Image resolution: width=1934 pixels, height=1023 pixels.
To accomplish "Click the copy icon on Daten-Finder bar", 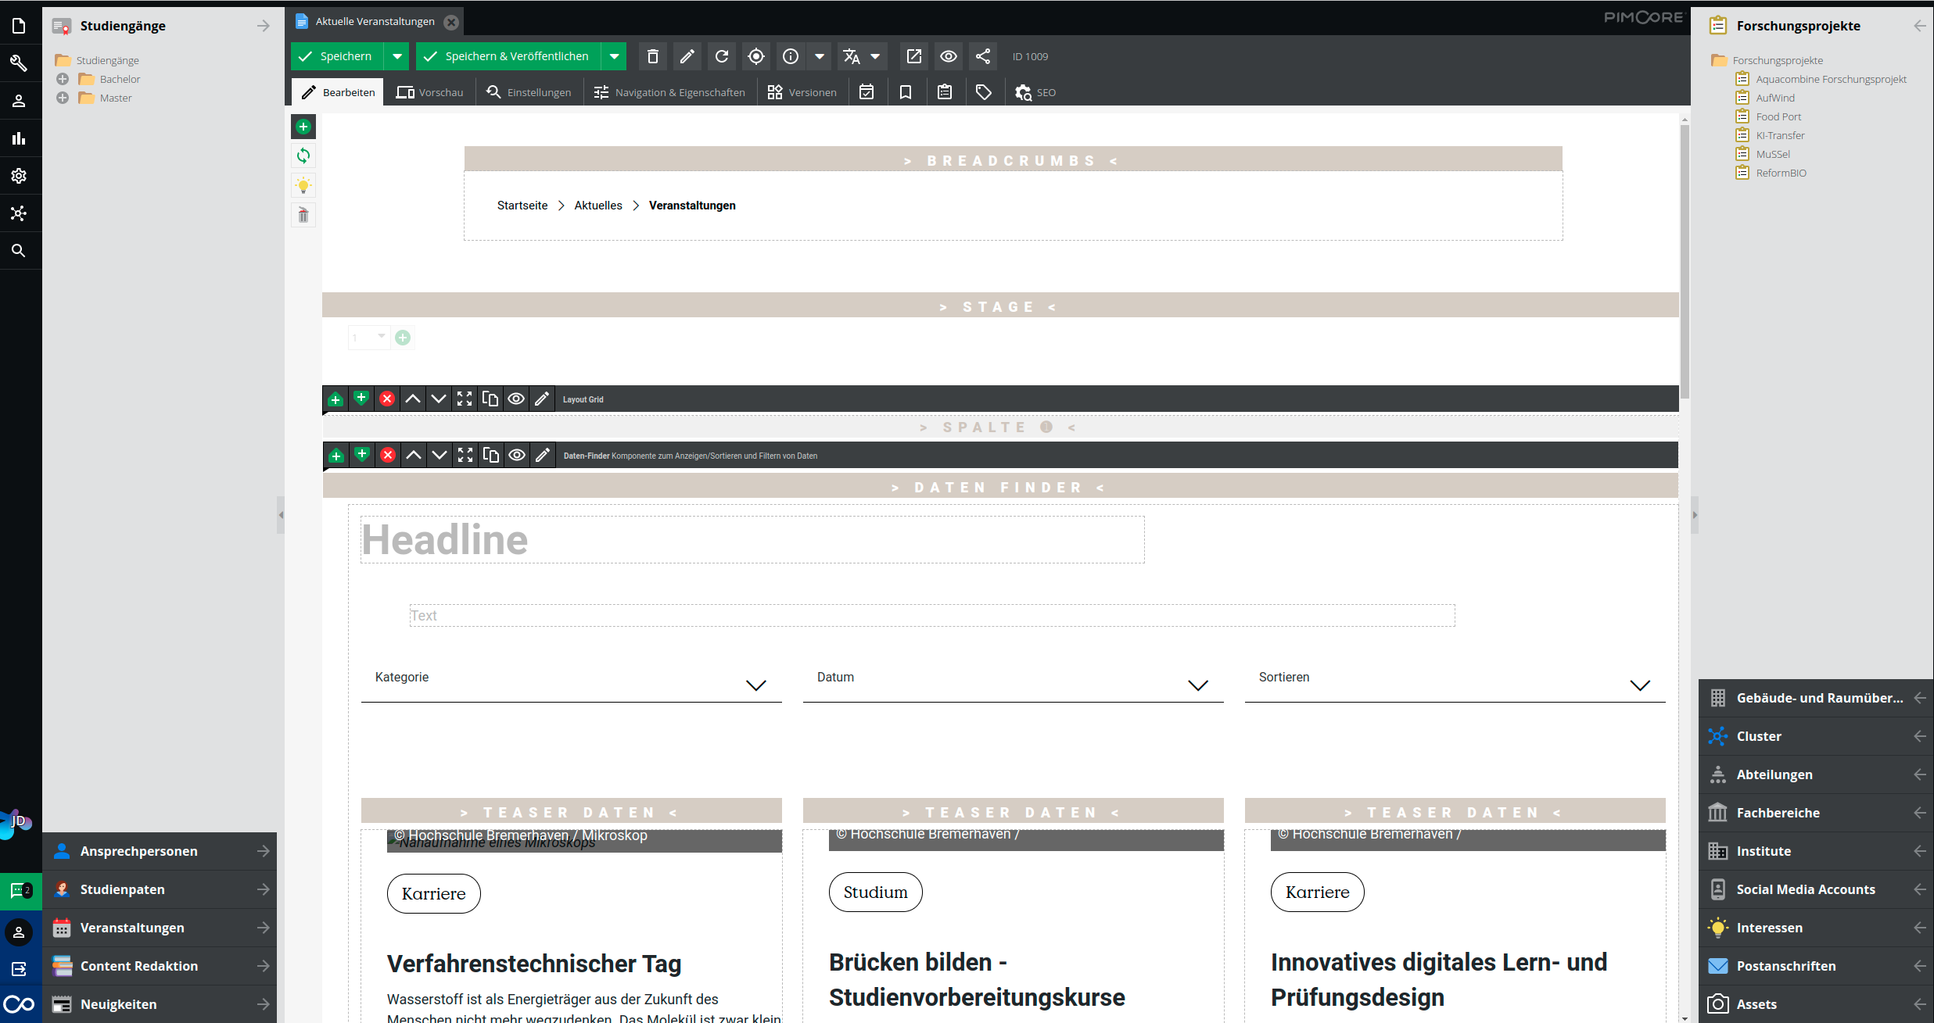I will (491, 456).
